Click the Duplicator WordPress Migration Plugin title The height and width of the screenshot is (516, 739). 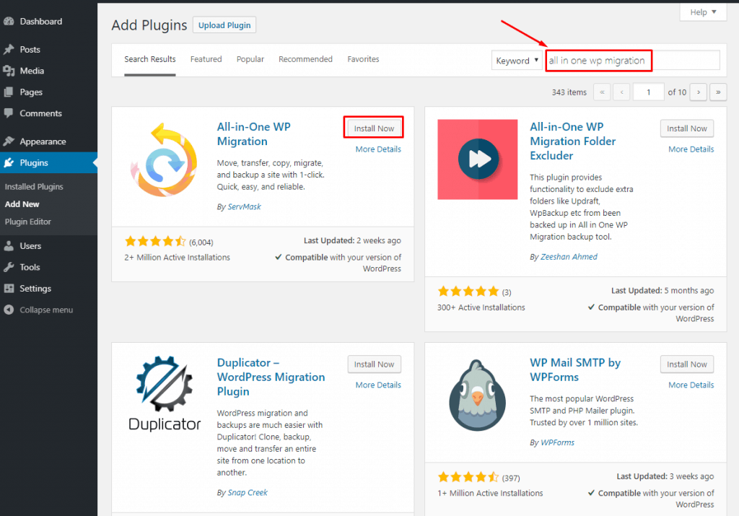point(271,377)
